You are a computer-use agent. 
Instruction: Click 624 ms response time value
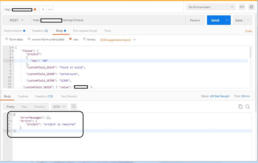[246, 96]
